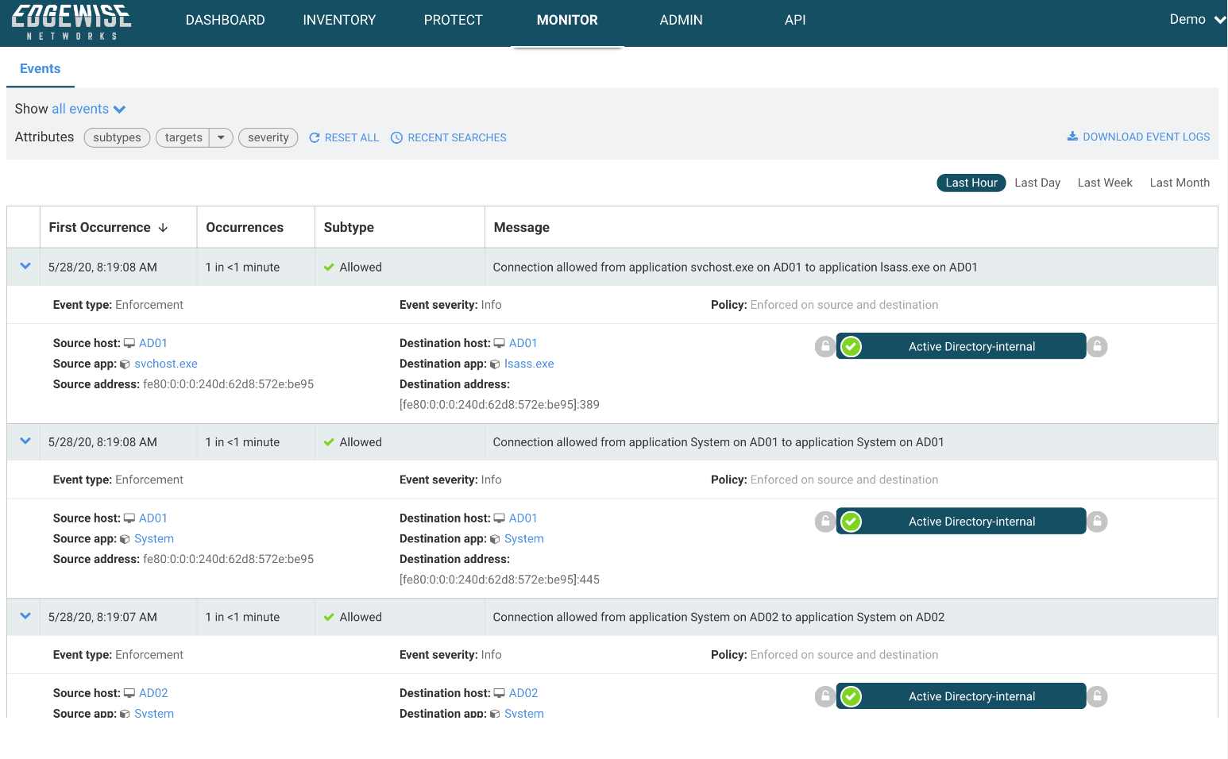Image resolution: width=1228 pixels, height=759 pixels.
Task: Open the PROTECT menu
Action: (x=454, y=20)
